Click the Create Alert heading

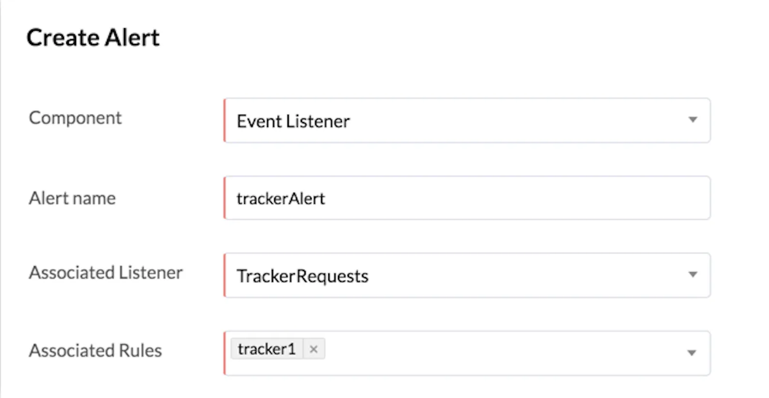click(93, 38)
